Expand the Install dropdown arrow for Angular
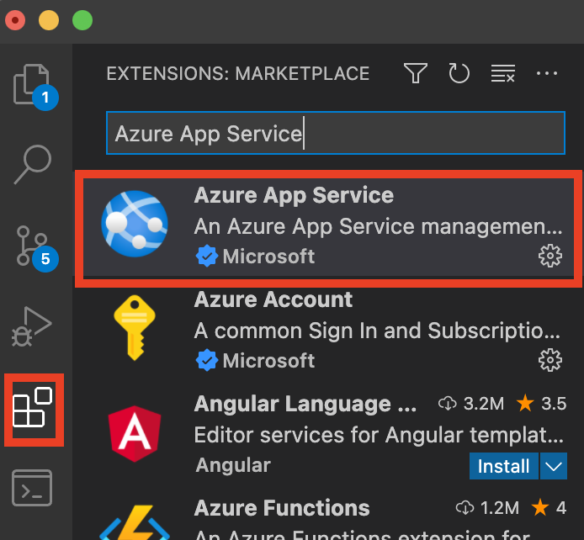584x540 pixels. [553, 465]
